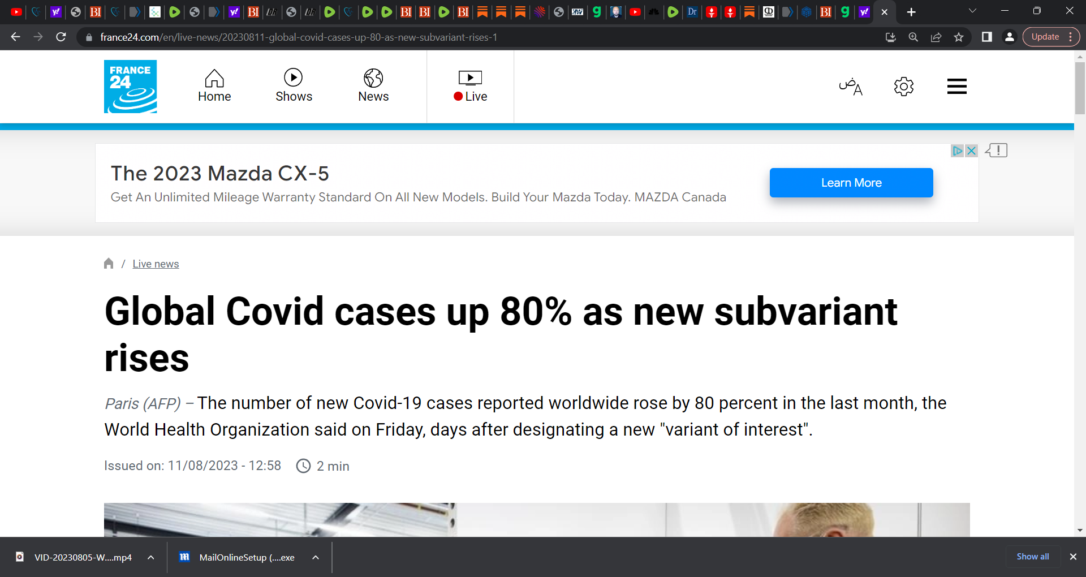Screen dimensions: 1086x577
Task: Close the active France 24 tab
Action: click(x=885, y=12)
